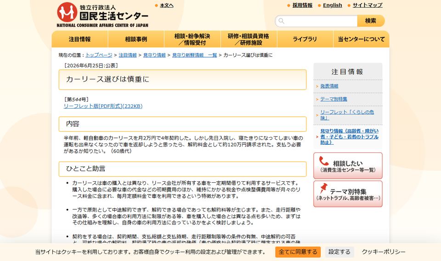
Task: Click the ひとこと助言 section heading
Action: tap(85, 169)
